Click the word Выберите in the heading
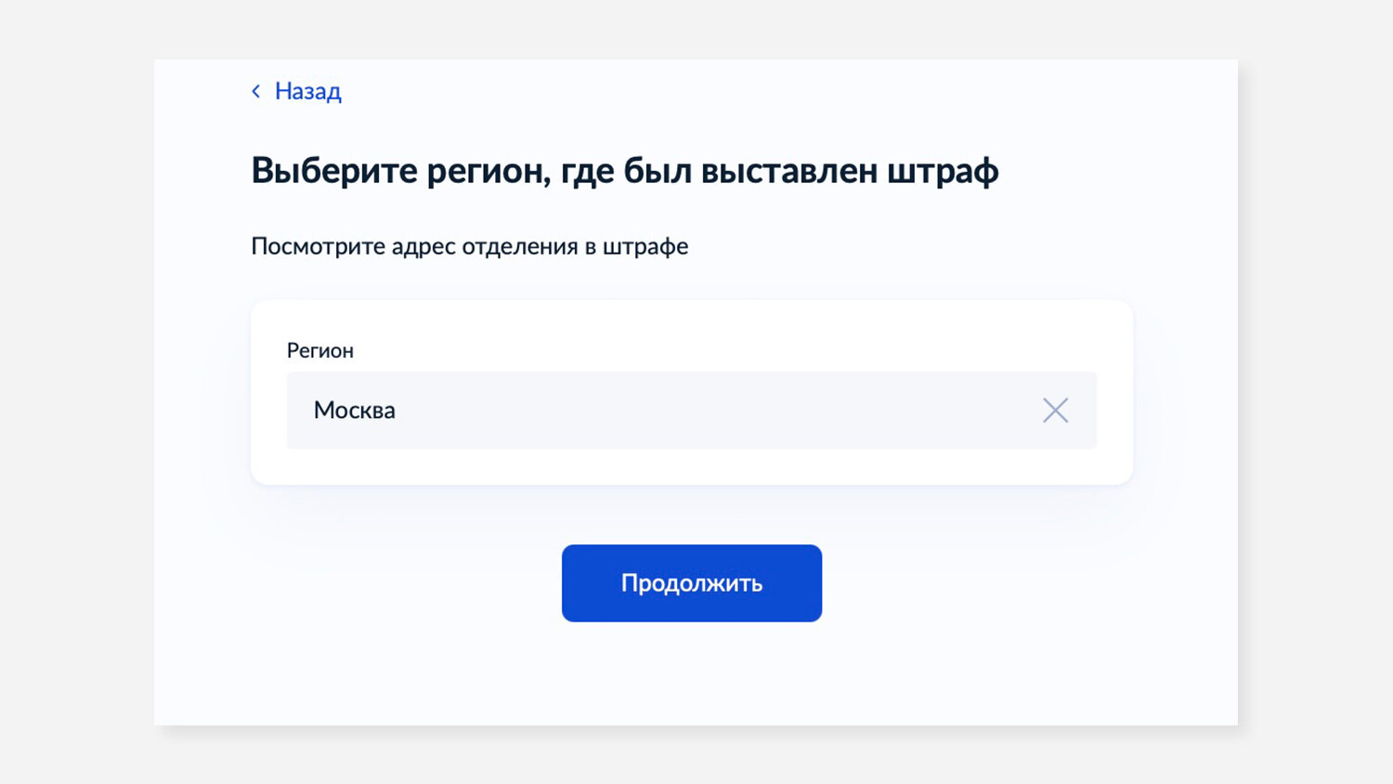This screenshot has width=1393, height=784. 334,171
